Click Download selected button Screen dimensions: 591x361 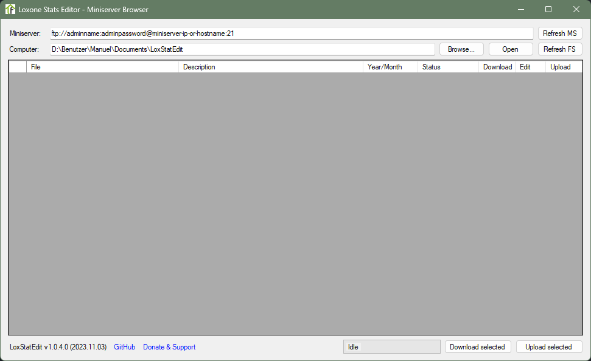click(478, 346)
